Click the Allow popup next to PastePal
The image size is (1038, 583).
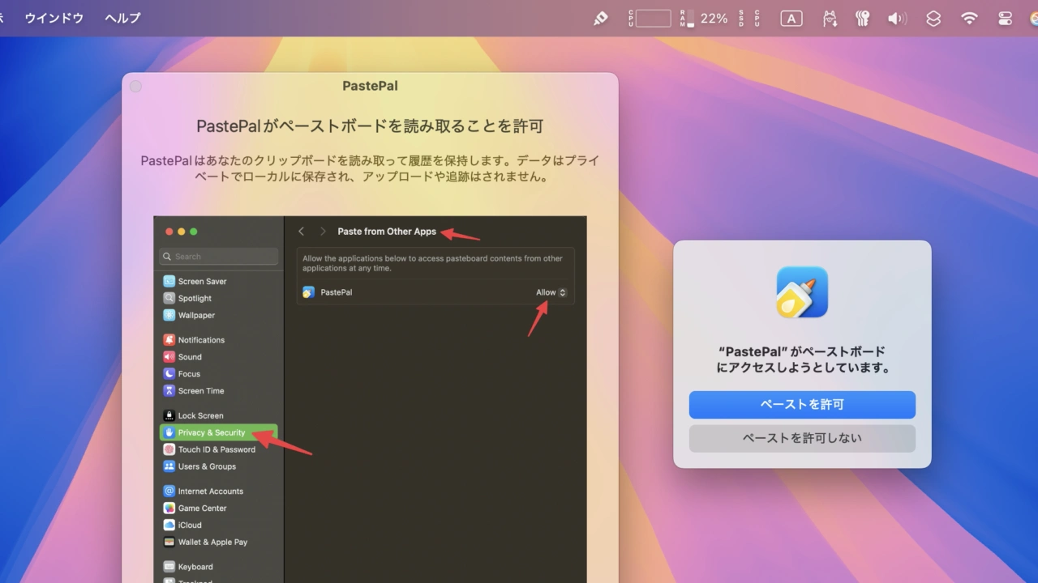(551, 292)
